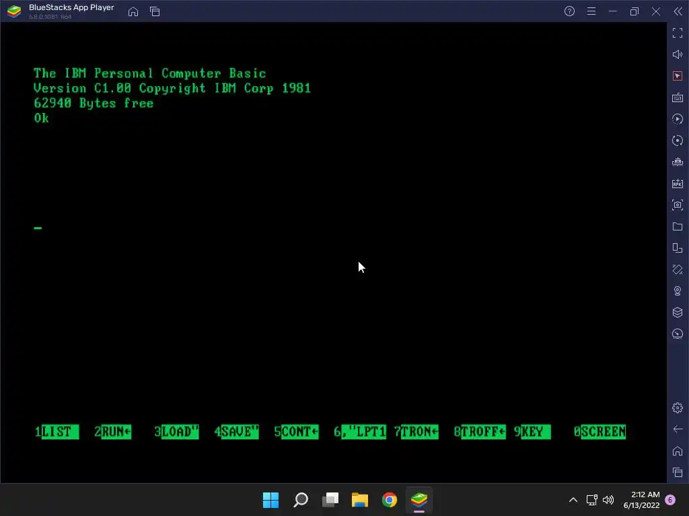Click the 5 CONT function key
Image resolution: width=689 pixels, height=516 pixels.
click(296, 432)
